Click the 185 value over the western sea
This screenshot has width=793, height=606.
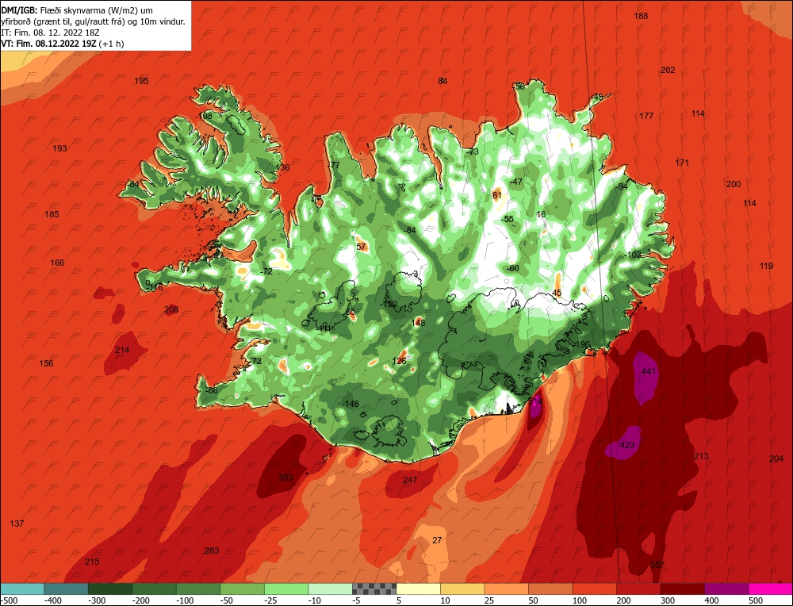(52, 214)
